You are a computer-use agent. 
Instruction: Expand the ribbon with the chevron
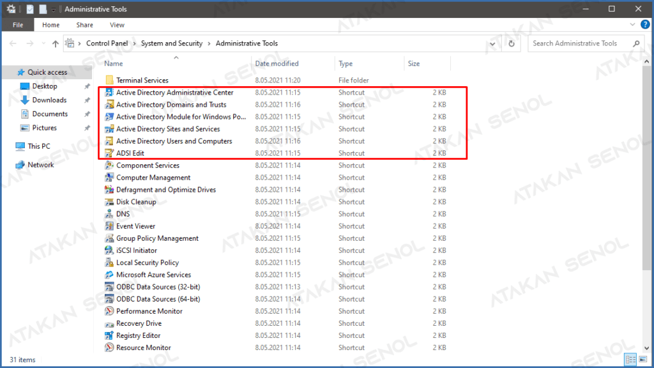pos(632,25)
